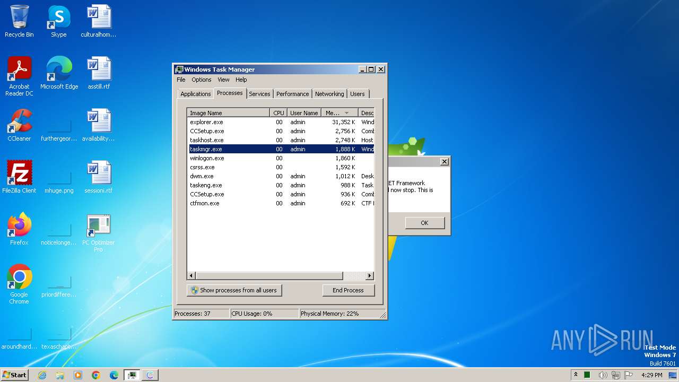This screenshot has height=382, width=679.
Task: Sort by User Name column header
Action: point(304,113)
